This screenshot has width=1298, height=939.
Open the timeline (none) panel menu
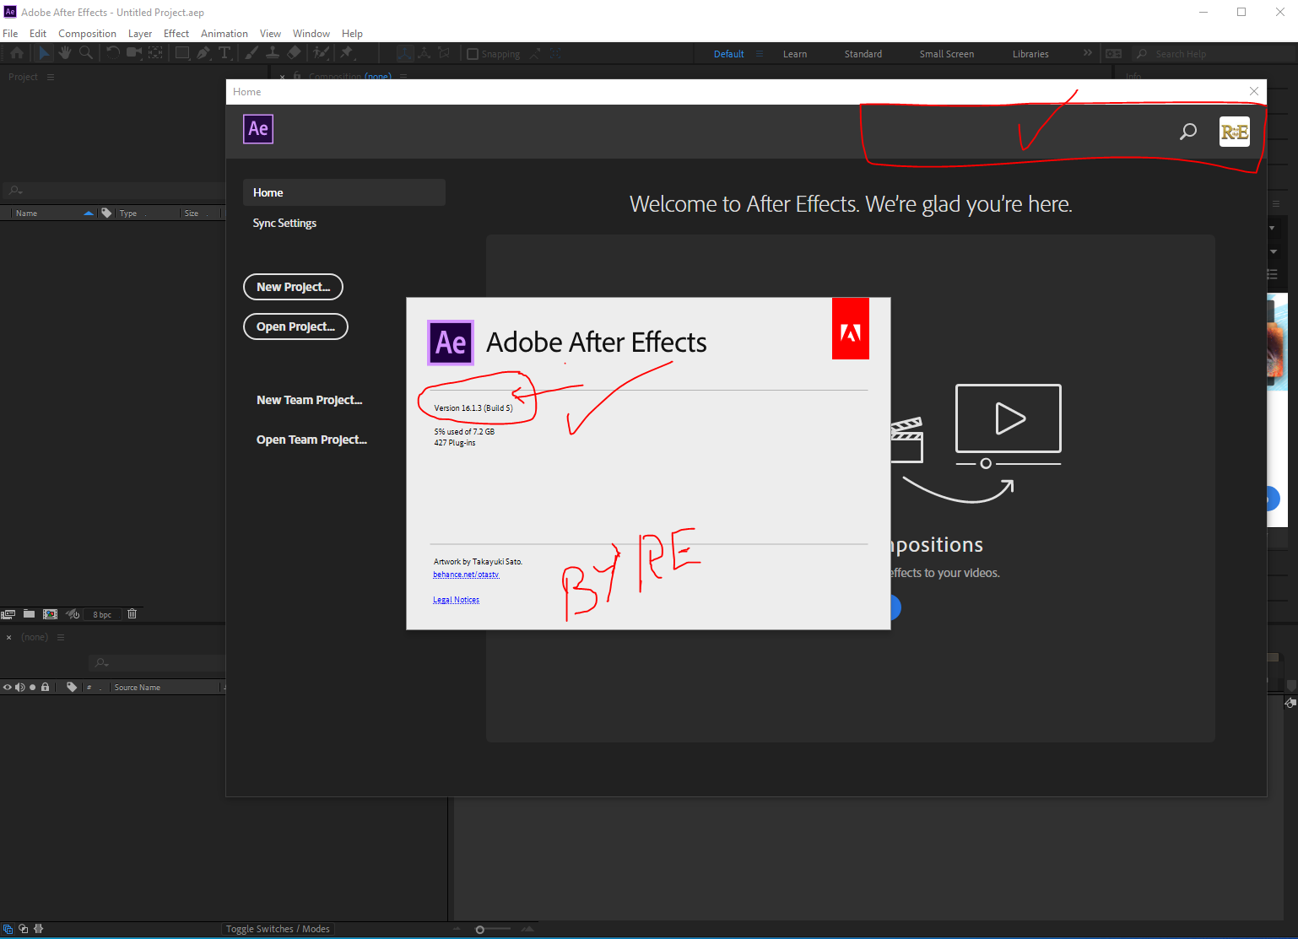(x=61, y=637)
